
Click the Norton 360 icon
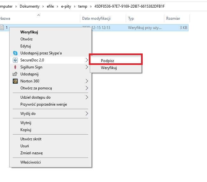[x=15, y=81]
